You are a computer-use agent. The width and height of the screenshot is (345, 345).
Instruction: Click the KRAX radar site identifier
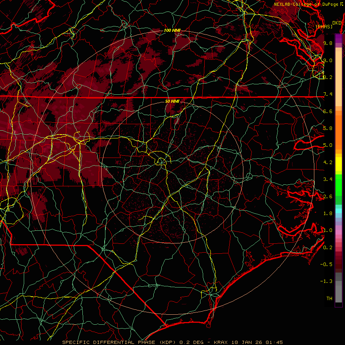click(221, 342)
